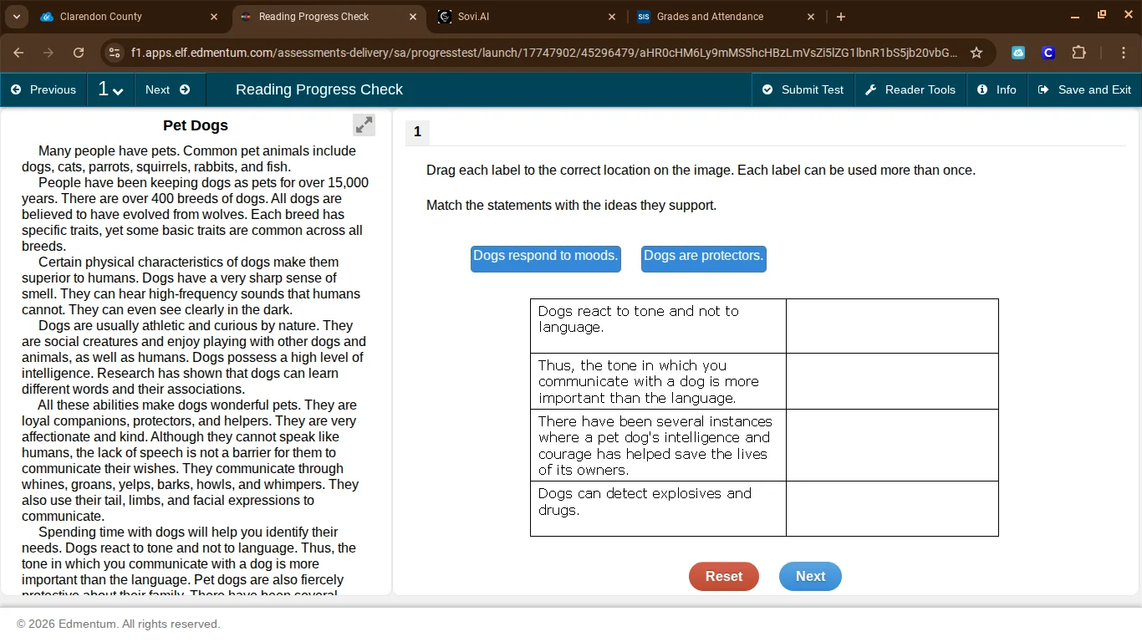The width and height of the screenshot is (1142, 642).
Task: Open the question number dropdown
Action: (110, 89)
